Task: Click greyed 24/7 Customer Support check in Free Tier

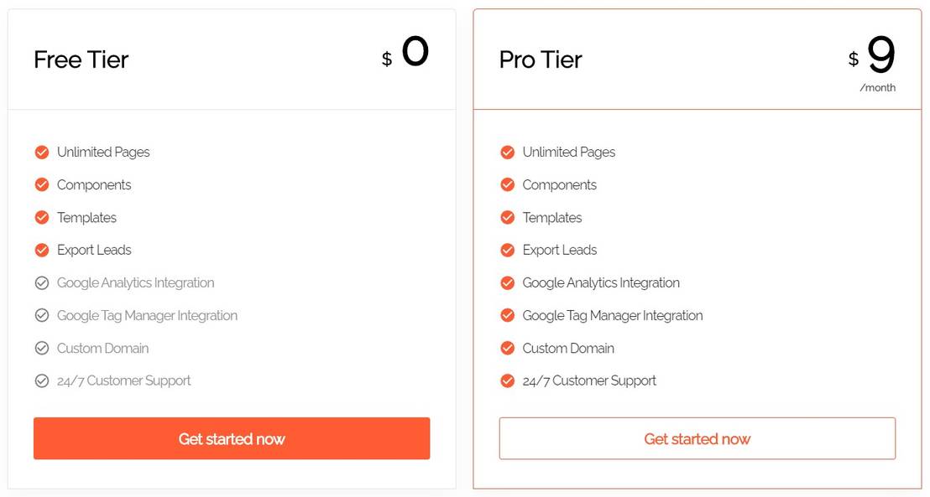Action: point(42,381)
